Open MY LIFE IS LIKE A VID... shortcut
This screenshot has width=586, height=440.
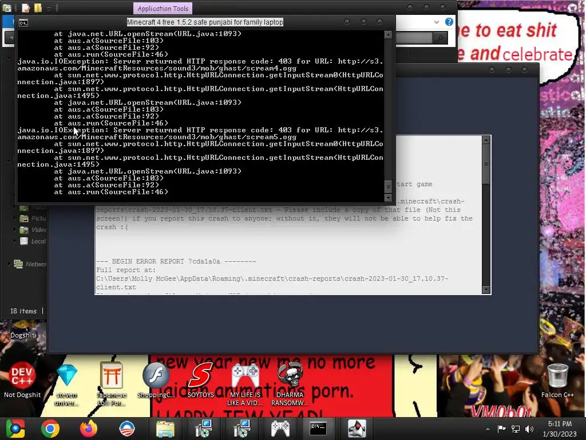(245, 384)
